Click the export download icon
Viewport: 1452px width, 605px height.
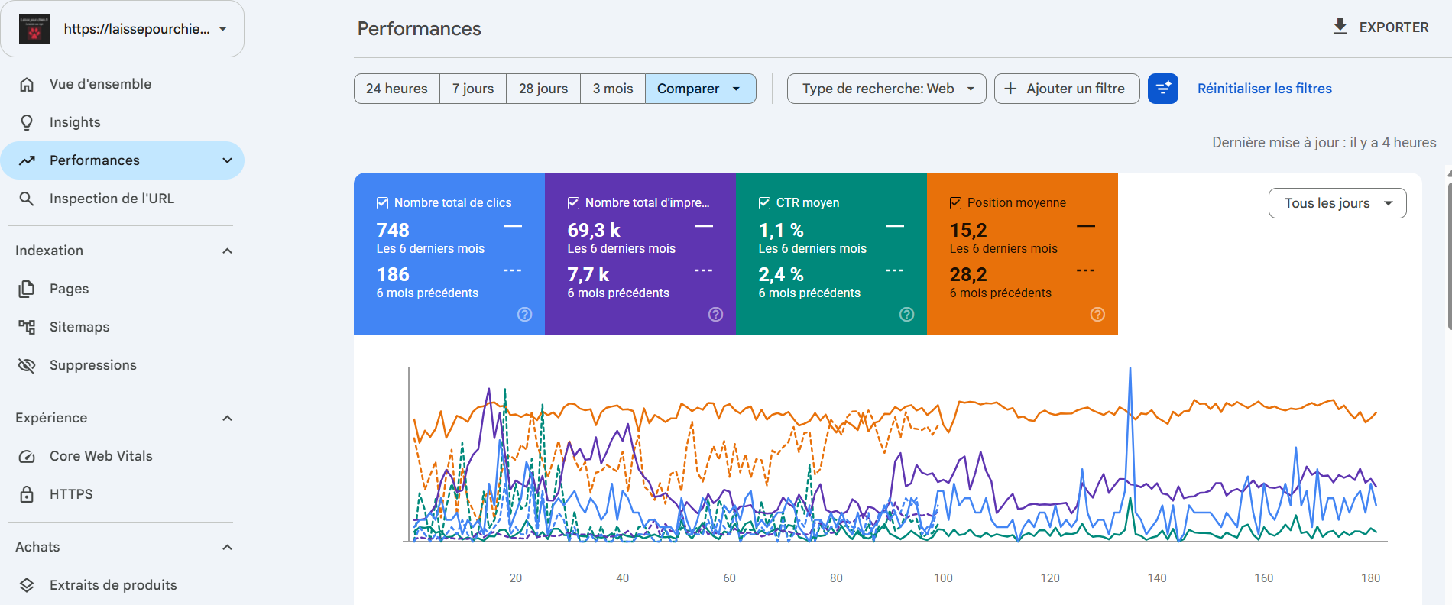click(1340, 27)
